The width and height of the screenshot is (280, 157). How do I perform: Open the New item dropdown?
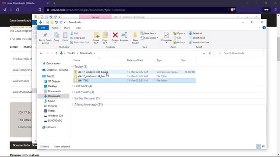pyautogui.click(x=148, y=33)
